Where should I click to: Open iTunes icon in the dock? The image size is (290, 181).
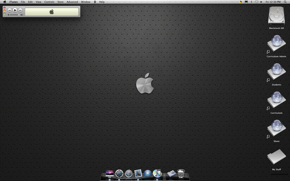(x=157, y=173)
